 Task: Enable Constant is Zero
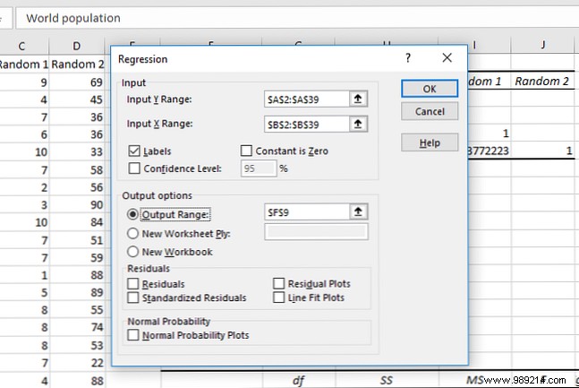pyautogui.click(x=246, y=151)
